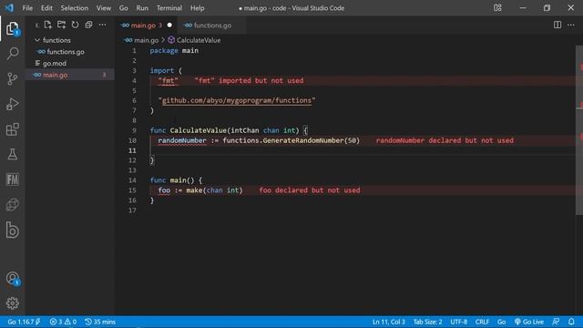Screen dimensions: 583x328
Task: Open the Testing flask view
Action: 12,154
